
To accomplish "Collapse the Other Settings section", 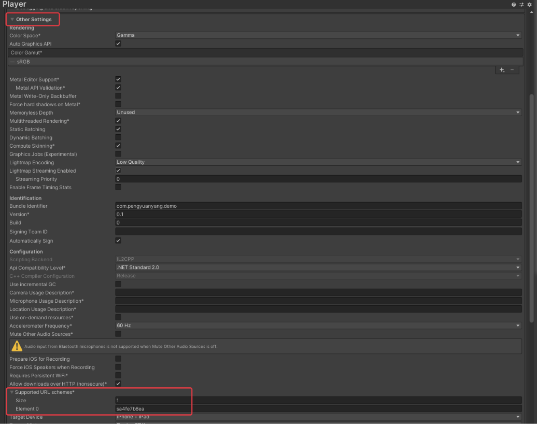I will tap(12, 20).
